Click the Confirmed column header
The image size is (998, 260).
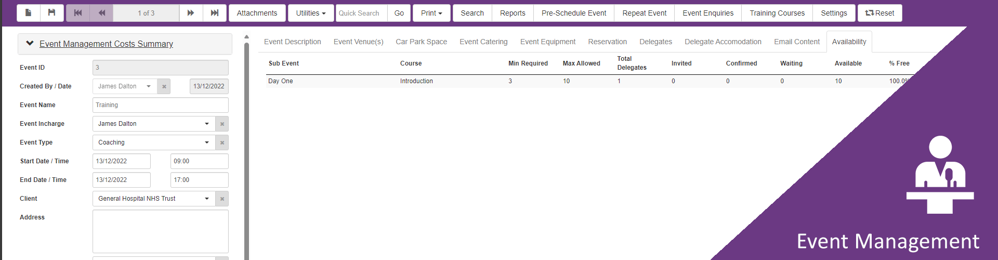coord(742,63)
